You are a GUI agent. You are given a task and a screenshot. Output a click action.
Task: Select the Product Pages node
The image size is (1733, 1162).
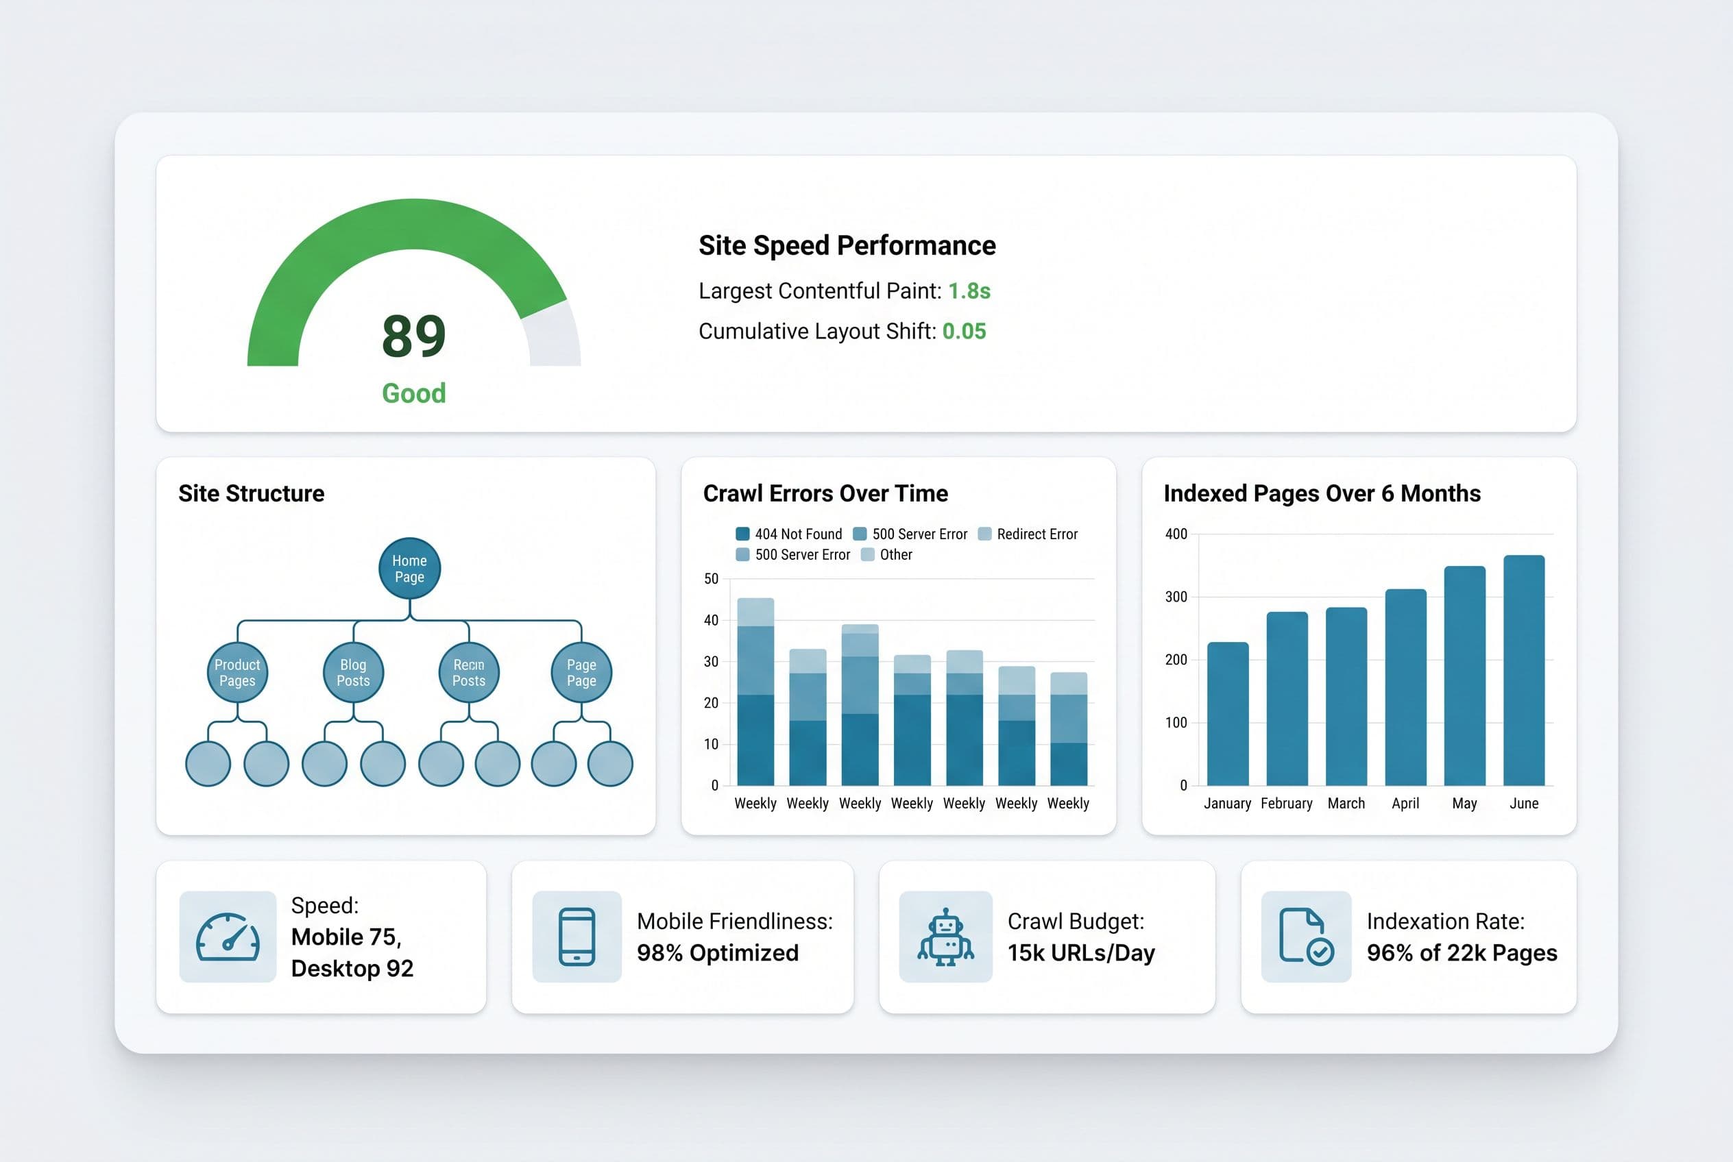pos(237,673)
